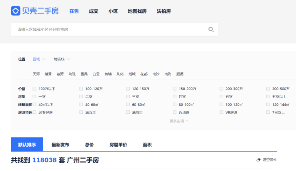The height and width of the screenshot is (171, 296).
Task: Click the eraser icon beside 清空条件
Action: [x=258, y=160]
